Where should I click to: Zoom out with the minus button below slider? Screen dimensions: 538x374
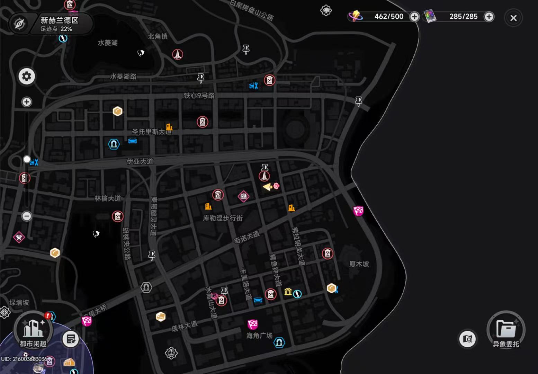point(27,216)
